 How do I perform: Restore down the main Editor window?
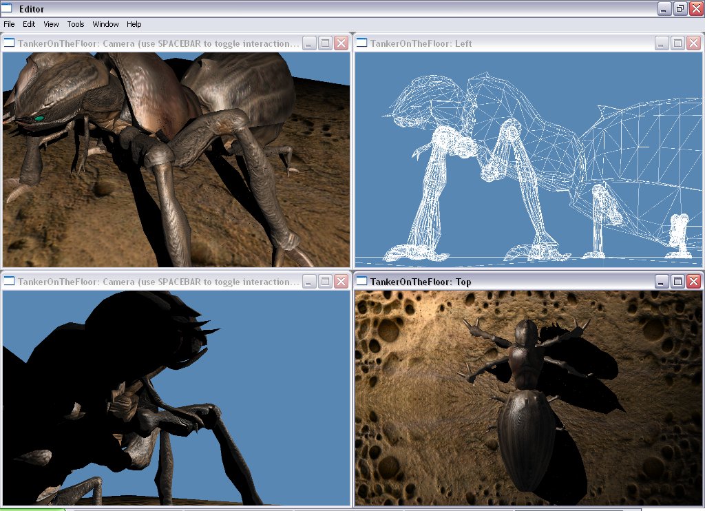[x=680, y=8]
